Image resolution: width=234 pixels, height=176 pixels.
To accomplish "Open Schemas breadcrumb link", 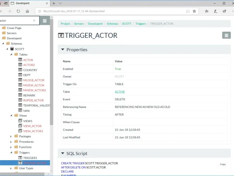I will click(x=112, y=24).
